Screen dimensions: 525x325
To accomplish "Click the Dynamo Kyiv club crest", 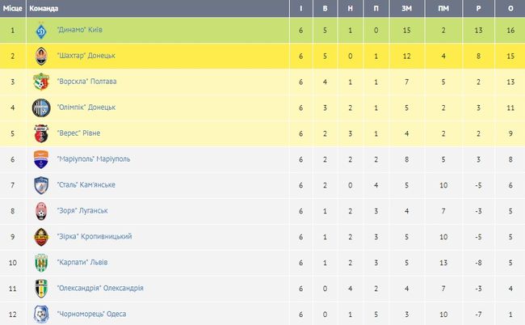I will pyautogui.click(x=41, y=31).
